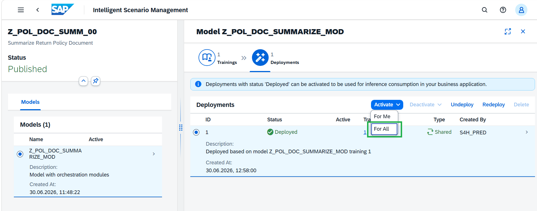Pin the header with the pin icon

pos(96,81)
